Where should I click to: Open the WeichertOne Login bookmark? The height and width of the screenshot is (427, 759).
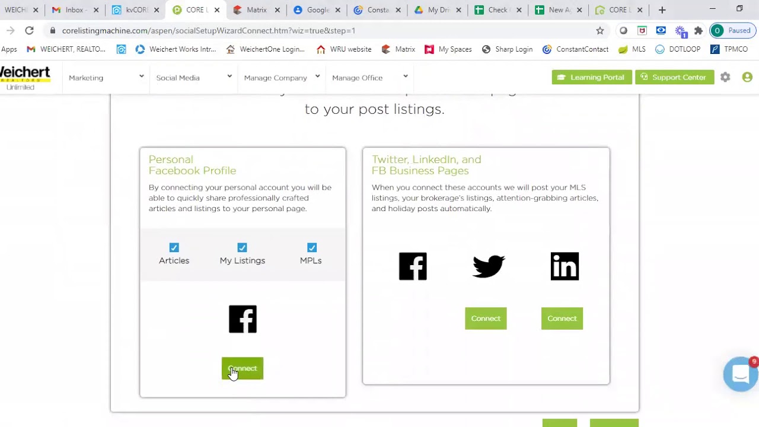[x=266, y=49]
